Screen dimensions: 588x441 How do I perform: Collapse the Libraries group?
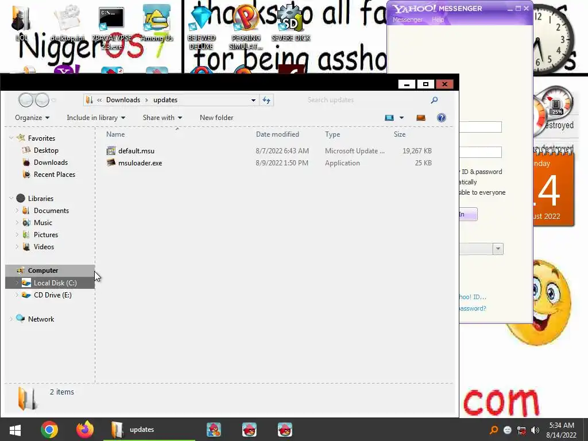11,198
